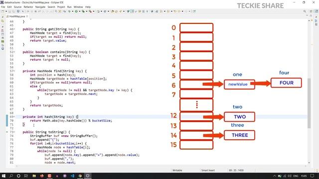The height and width of the screenshot is (179, 319).
Task: Click the cursor position 69 : 35 status
Action: (x=236, y=170)
